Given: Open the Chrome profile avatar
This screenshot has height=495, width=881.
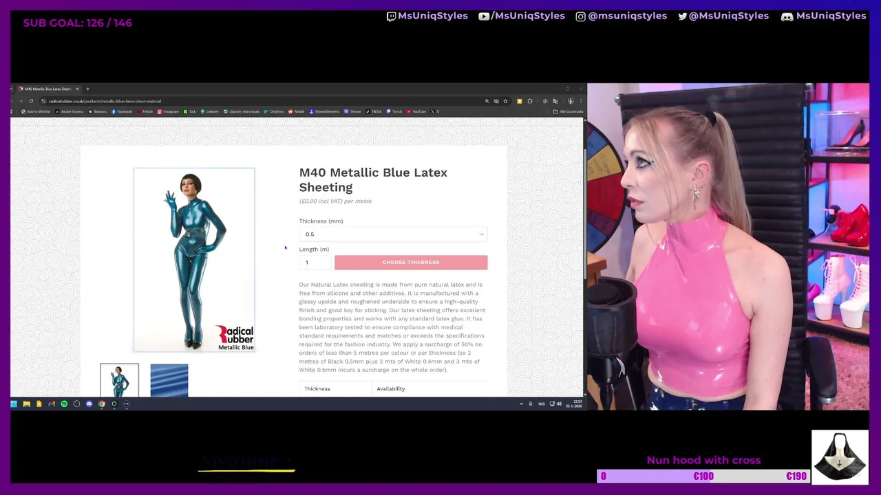Looking at the screenshot, I should tap(571, 101).
